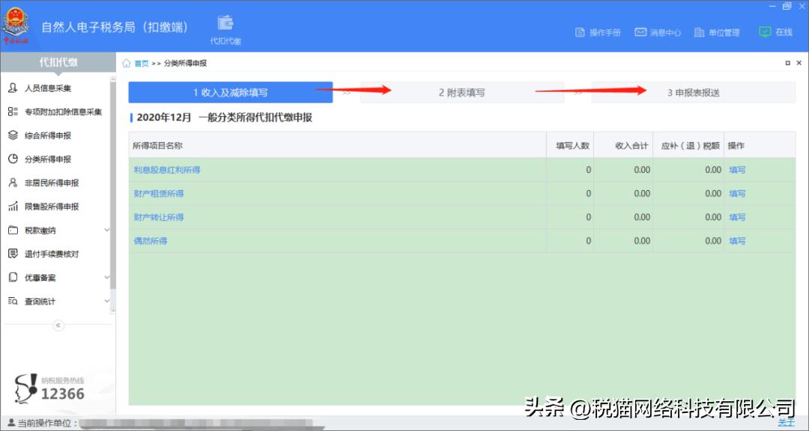Collapse the sidebar with the arrow

[58, 325]
